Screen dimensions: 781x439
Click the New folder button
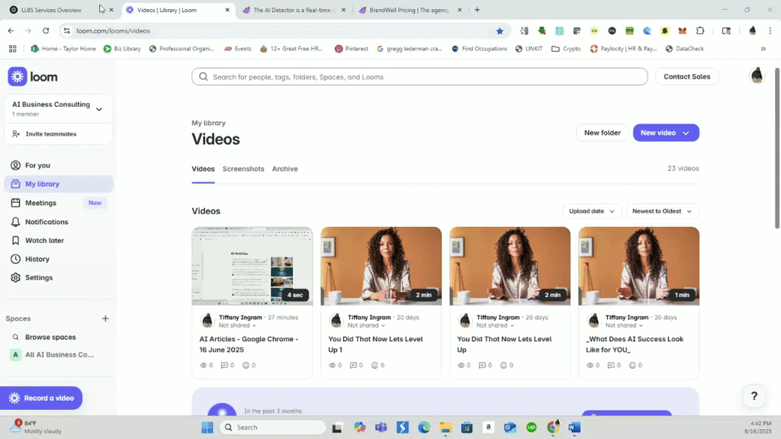pyautogui.click(x=603, y=133)
